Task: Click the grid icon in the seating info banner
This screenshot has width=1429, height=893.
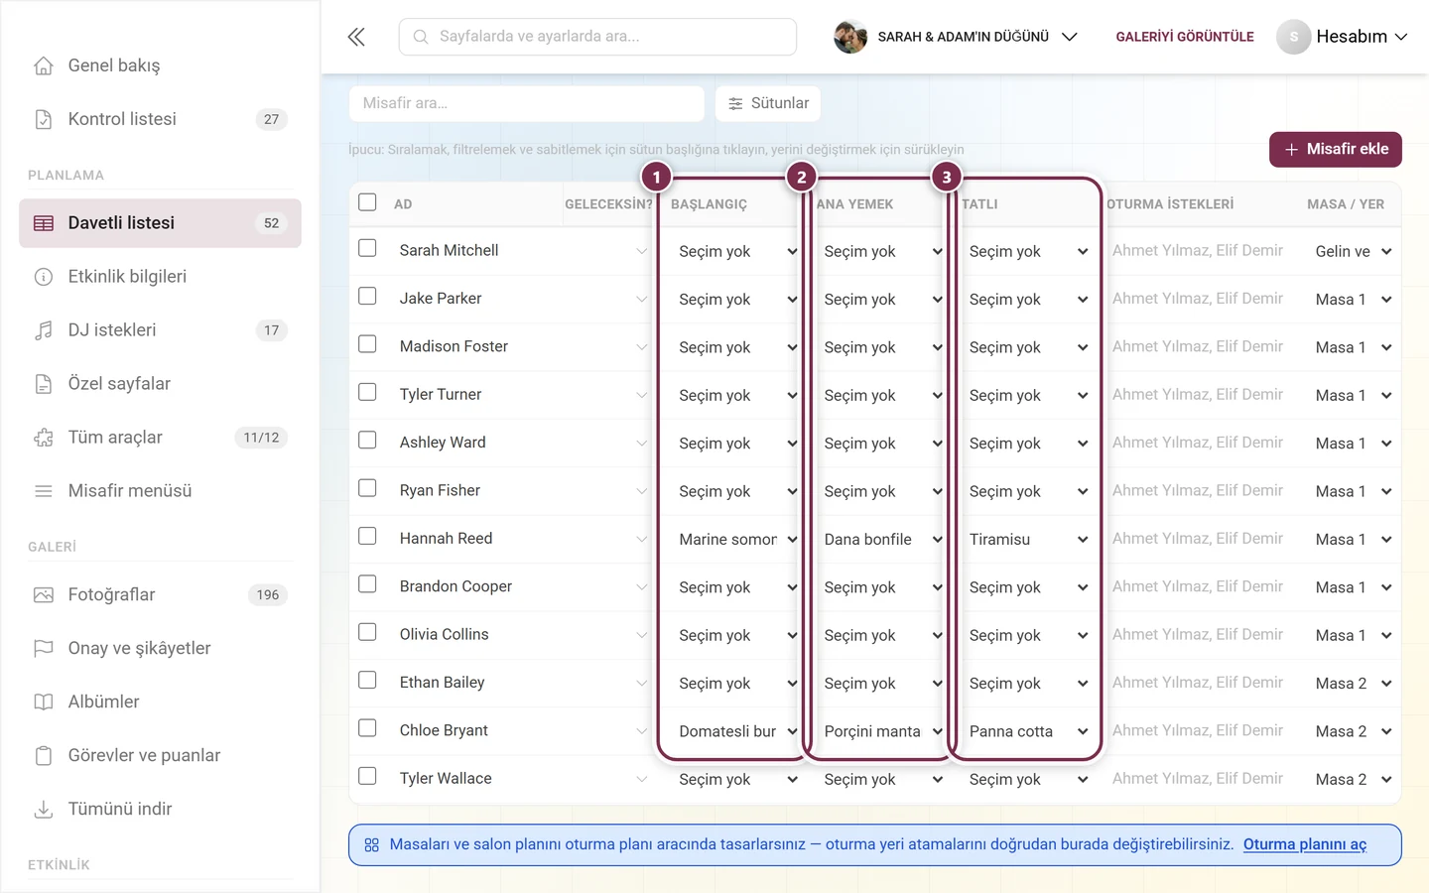Action: click(x=372, y=845)
